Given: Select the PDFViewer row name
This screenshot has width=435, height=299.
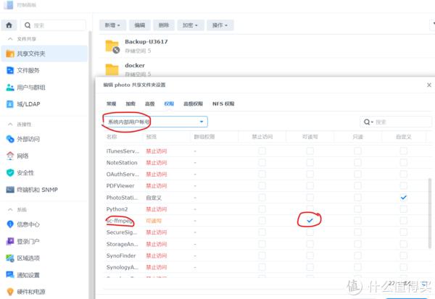Looking at the screenshot, I should [120, 185].
